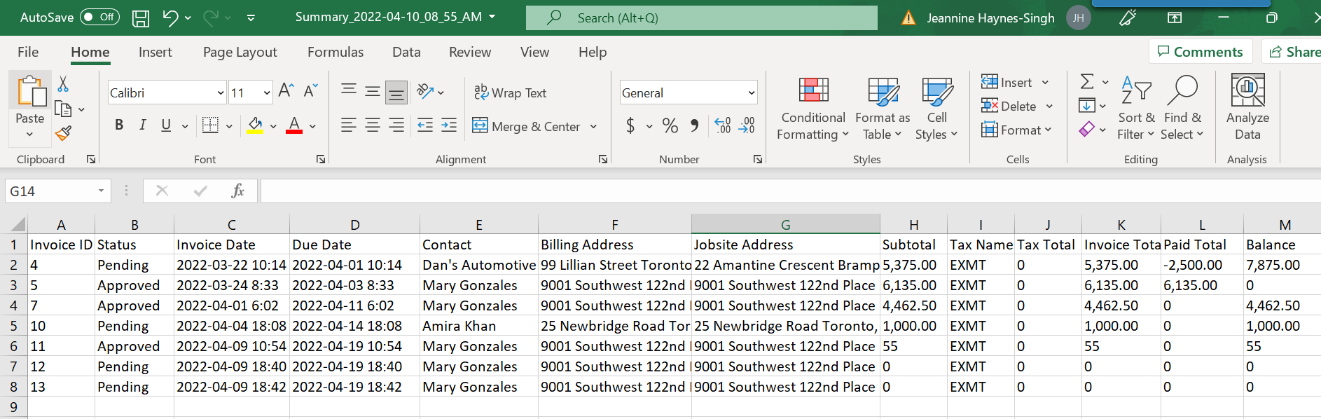Screen dimensions: 1321x419
Task: Apply Accounting Number Format dollar icon
Action: coord(630,126)
